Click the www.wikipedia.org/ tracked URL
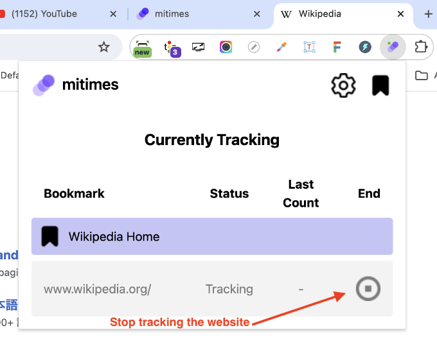437x346 pixels. tap(98, 289)
